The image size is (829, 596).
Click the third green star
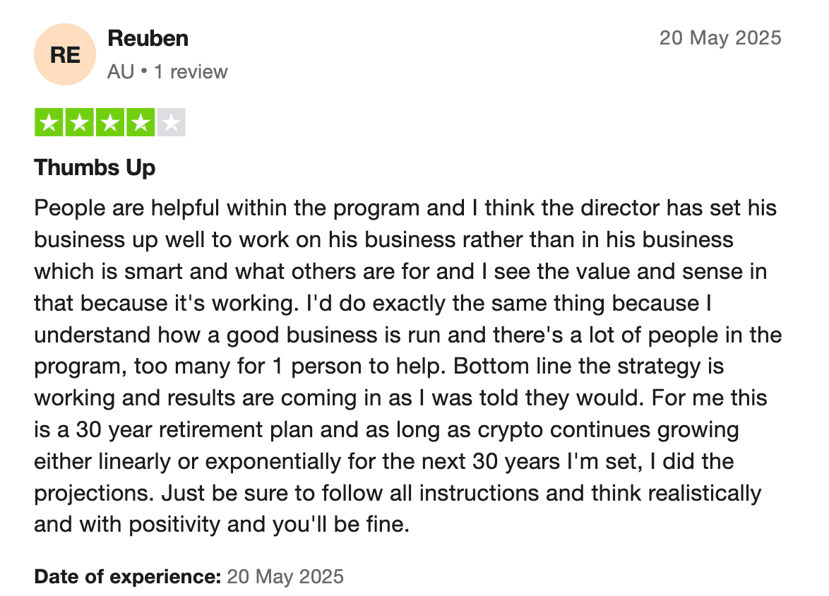[x=109, y=123]
